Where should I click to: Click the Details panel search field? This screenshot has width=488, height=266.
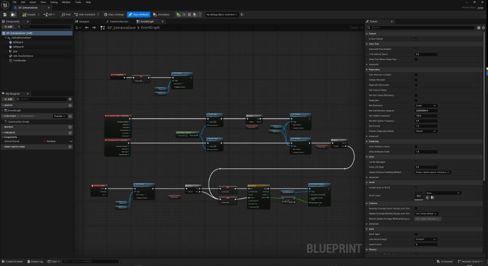421,28
